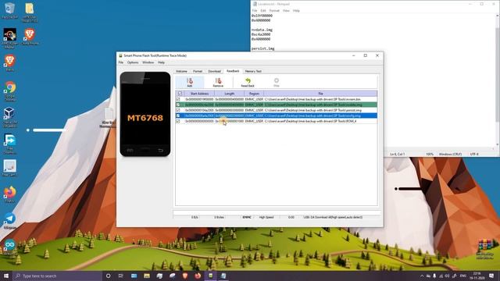
Task: Switch to Notepad taskbar icon
Action: pos(223,276)
